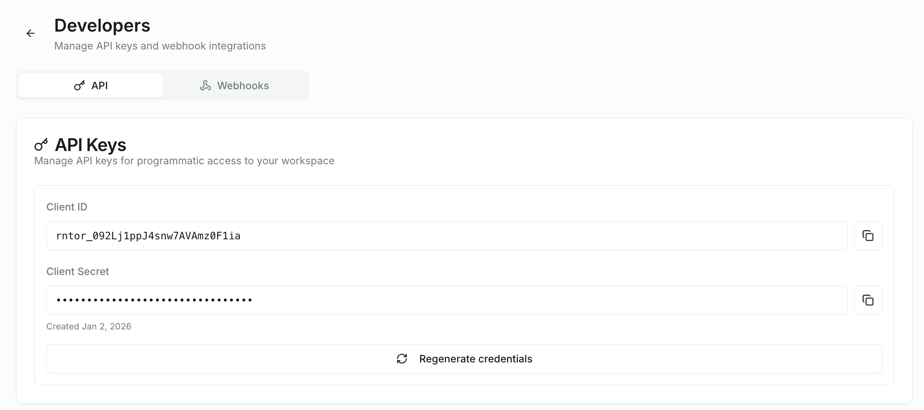Screen dimensions: 924x410
Task: Click the key icon next to API Keys heading
Action: [x=42, y=144]
